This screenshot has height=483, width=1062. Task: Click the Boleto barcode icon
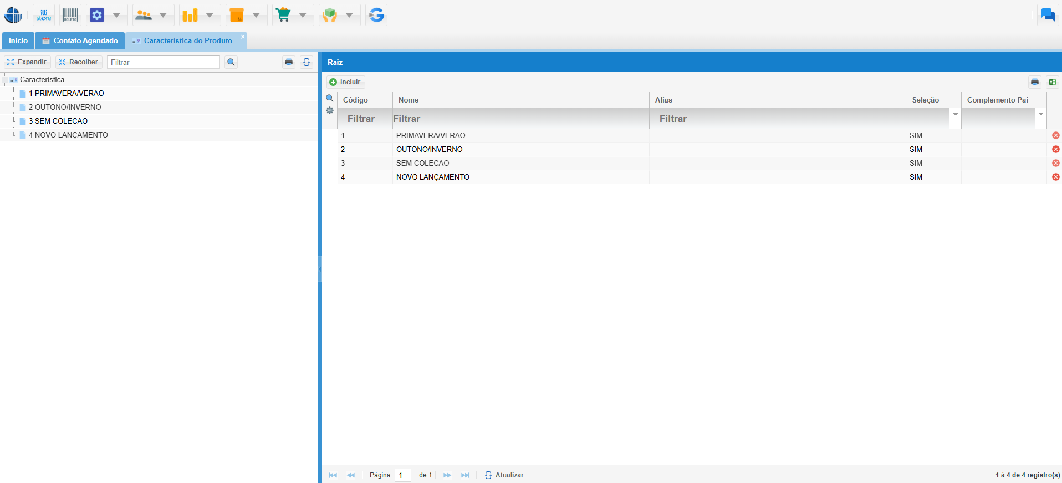click(x=70, y=15)
